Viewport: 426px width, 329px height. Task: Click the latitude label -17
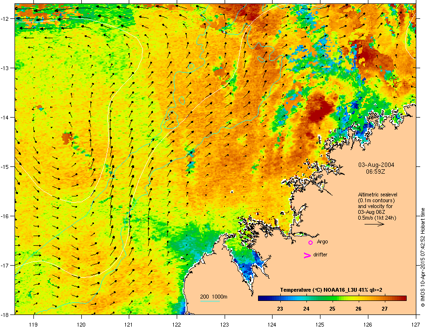[x=5, y=265]
